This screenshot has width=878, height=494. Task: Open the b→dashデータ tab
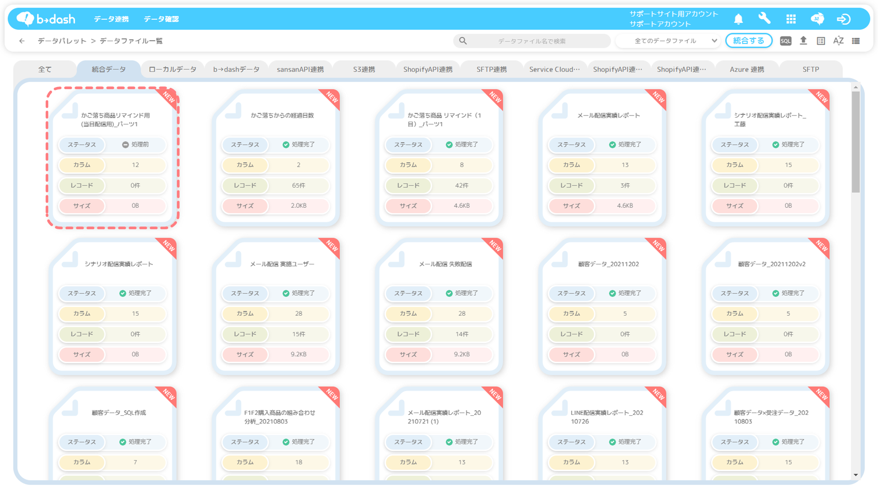tap(236, 69)
